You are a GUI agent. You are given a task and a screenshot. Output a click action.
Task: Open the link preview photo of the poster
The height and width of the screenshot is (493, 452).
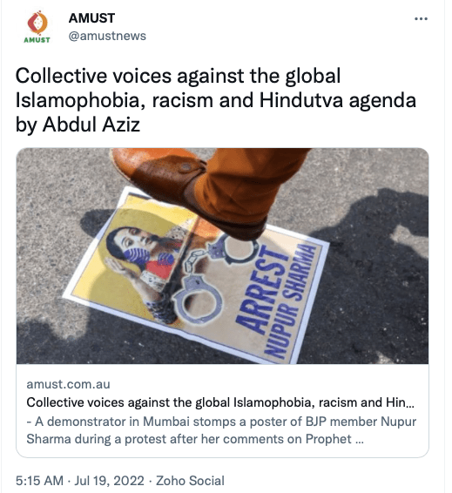click(x=223, y=256)
